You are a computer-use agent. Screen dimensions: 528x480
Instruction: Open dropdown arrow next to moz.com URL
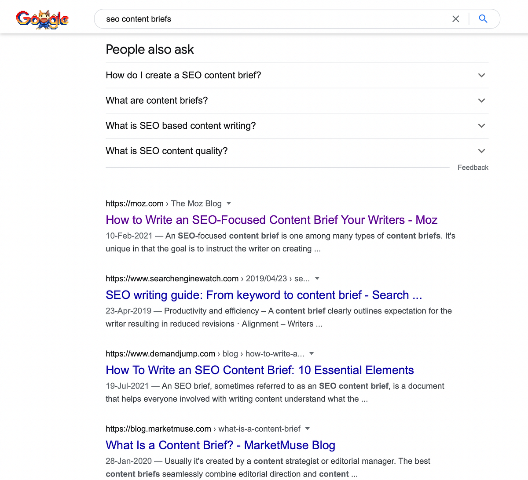pos(229,204)
